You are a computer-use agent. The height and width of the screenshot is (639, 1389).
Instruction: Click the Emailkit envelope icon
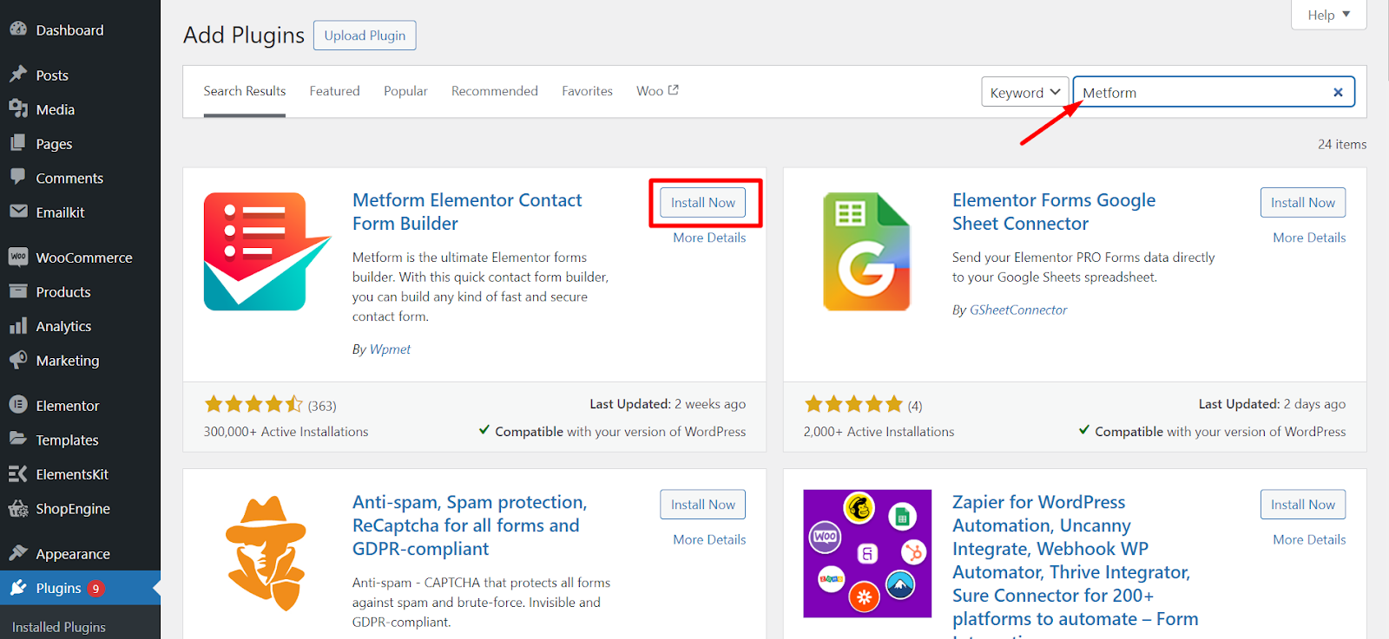pos(18,212)
